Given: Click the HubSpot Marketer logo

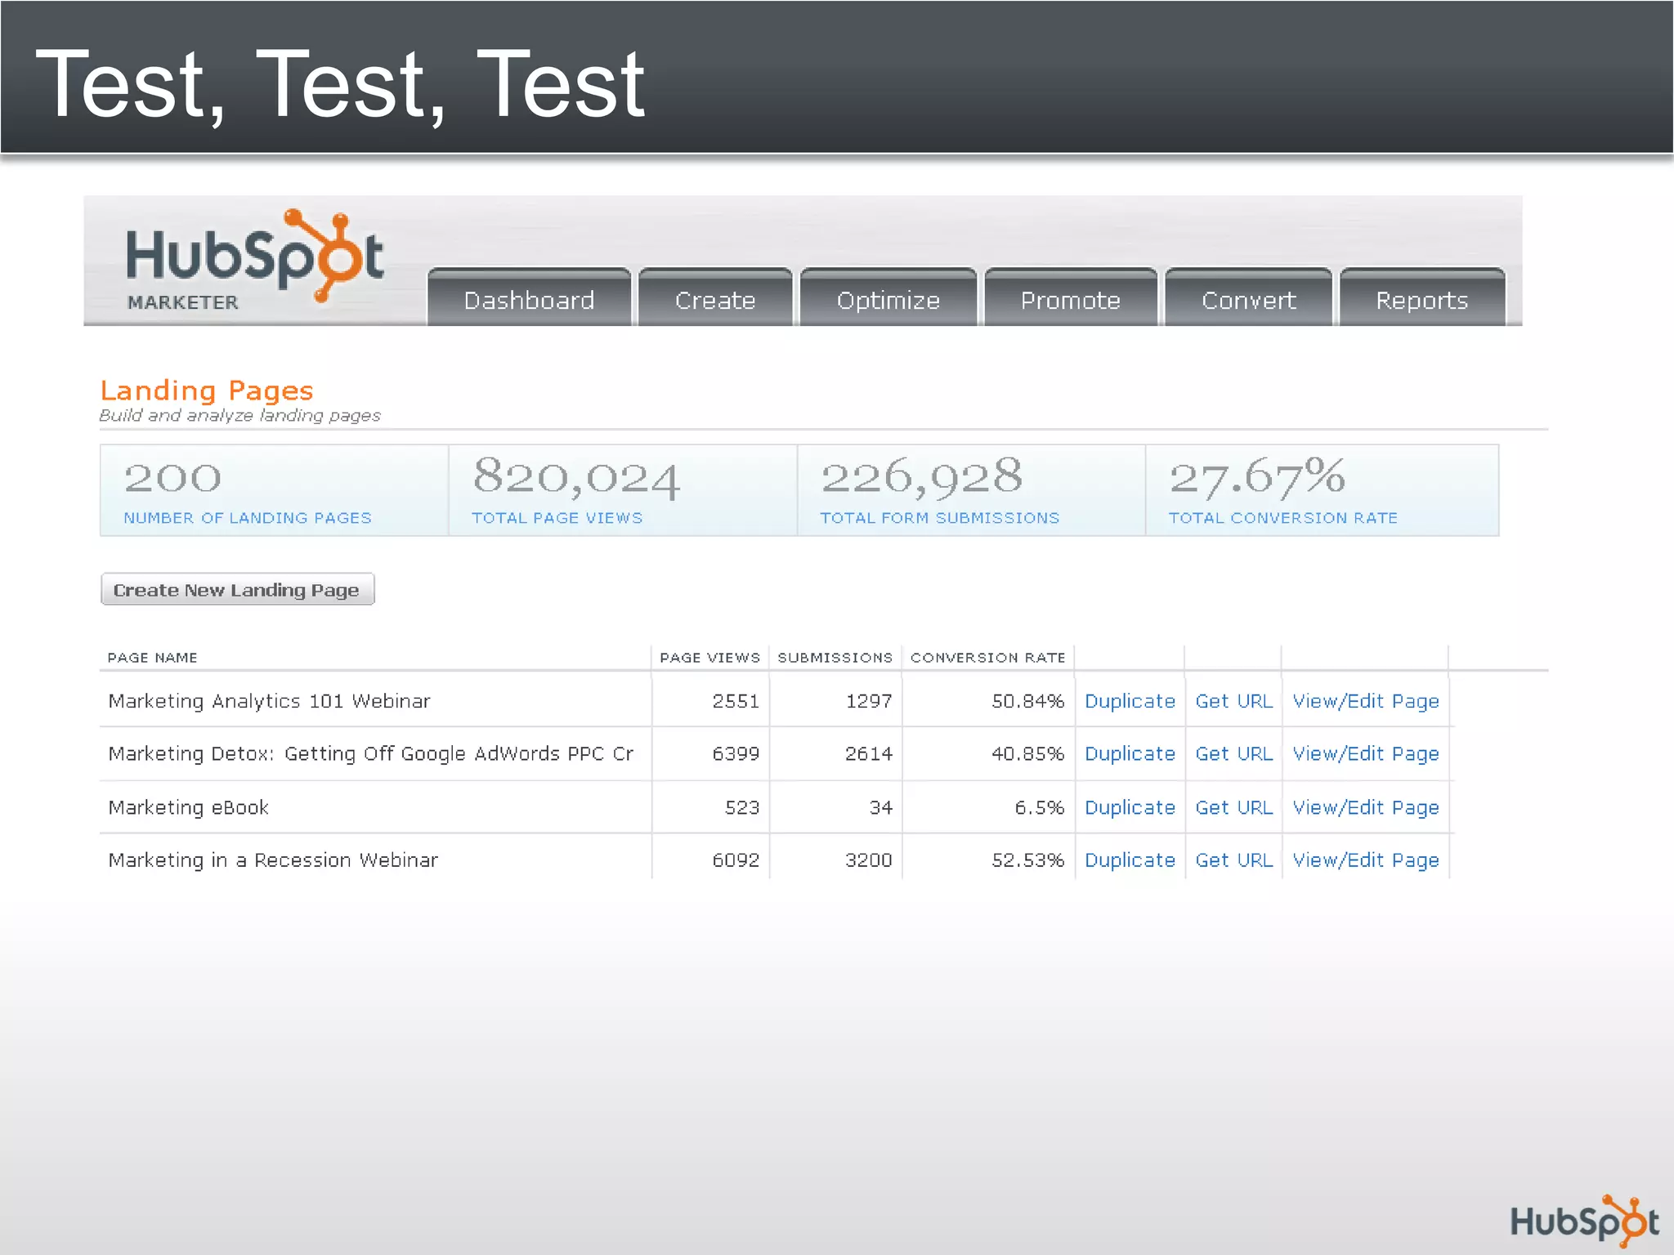Looking at the screenshot, I should [x=254, y=260].
